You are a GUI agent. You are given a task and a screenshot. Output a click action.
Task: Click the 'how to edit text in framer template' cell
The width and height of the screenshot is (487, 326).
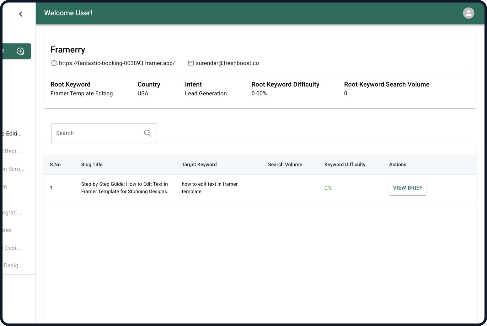(x=209, y=188)
